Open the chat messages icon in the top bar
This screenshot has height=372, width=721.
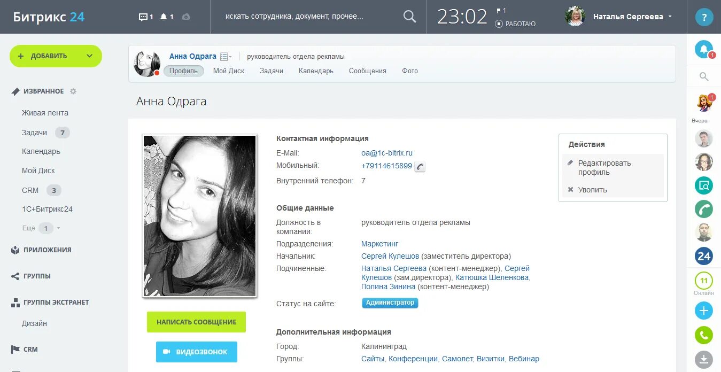[x=144, y=17]
